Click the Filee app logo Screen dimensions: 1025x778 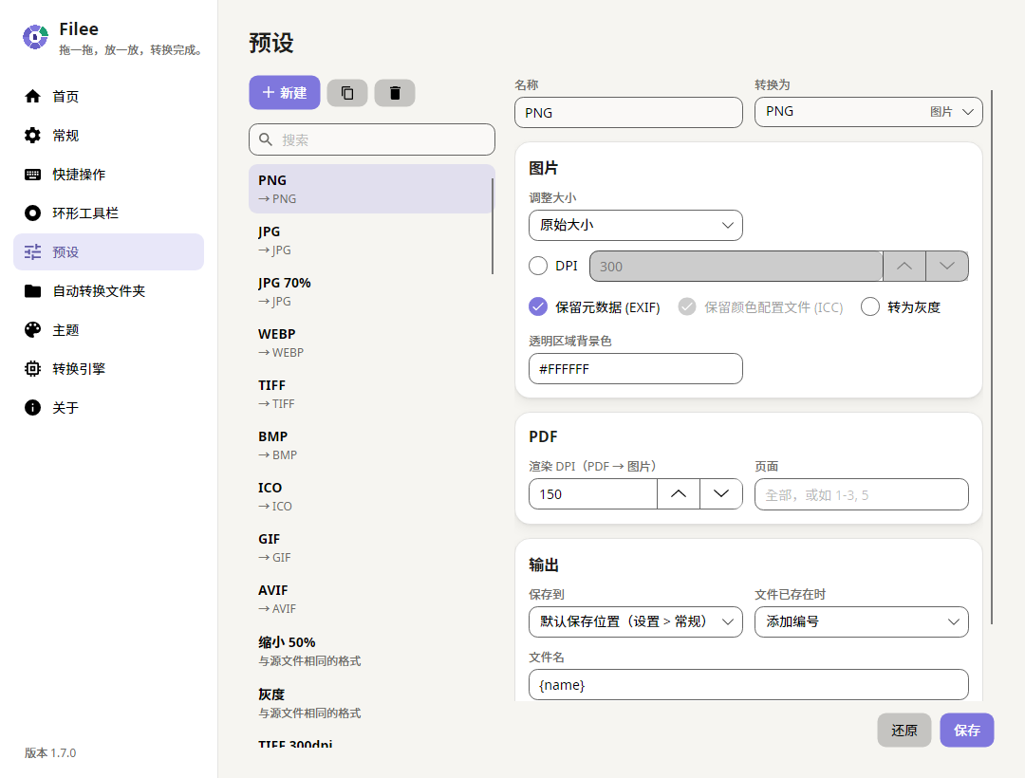35,37
